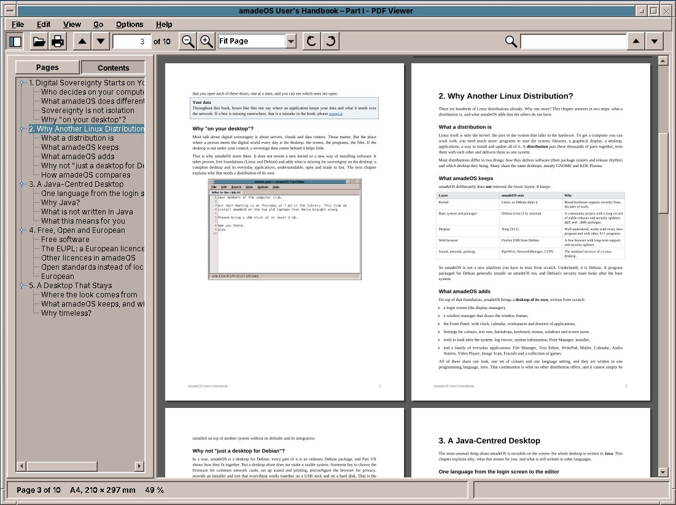
Task: Click the page number input field
Action: 131,41
